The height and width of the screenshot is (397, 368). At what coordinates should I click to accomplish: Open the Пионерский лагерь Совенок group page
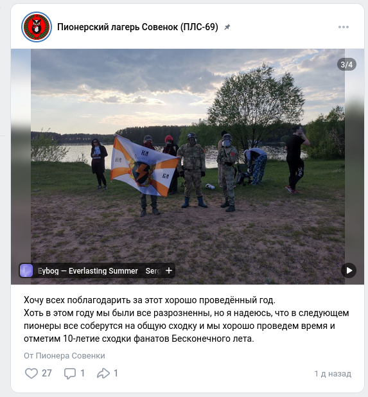[137, 27]
